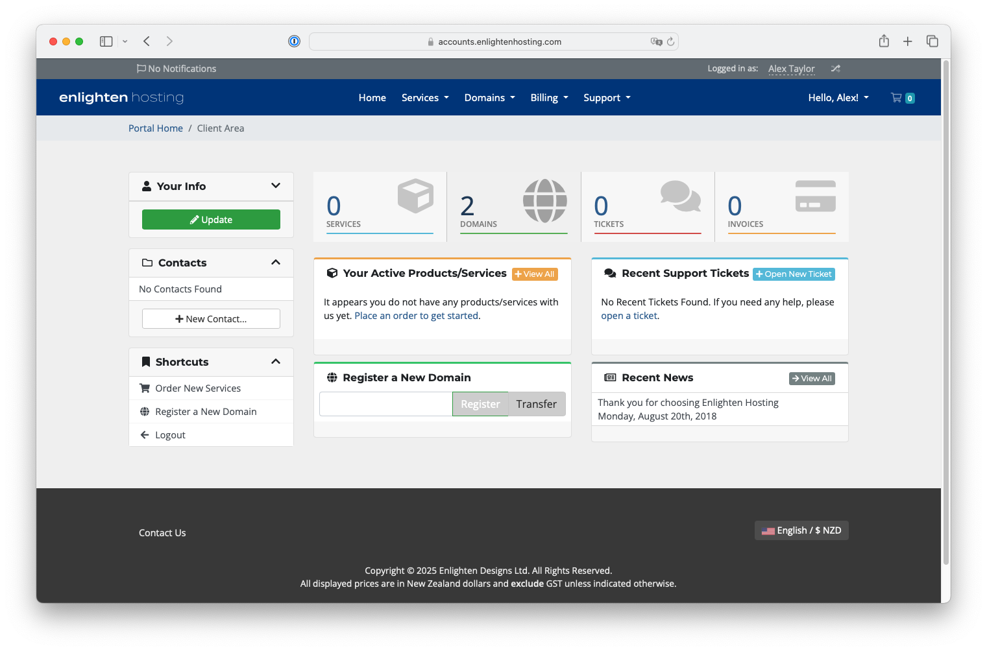The image size is (987, 651).
Task: Open the Hello, Alex! account menu
Action: click(x=838, y=98)
